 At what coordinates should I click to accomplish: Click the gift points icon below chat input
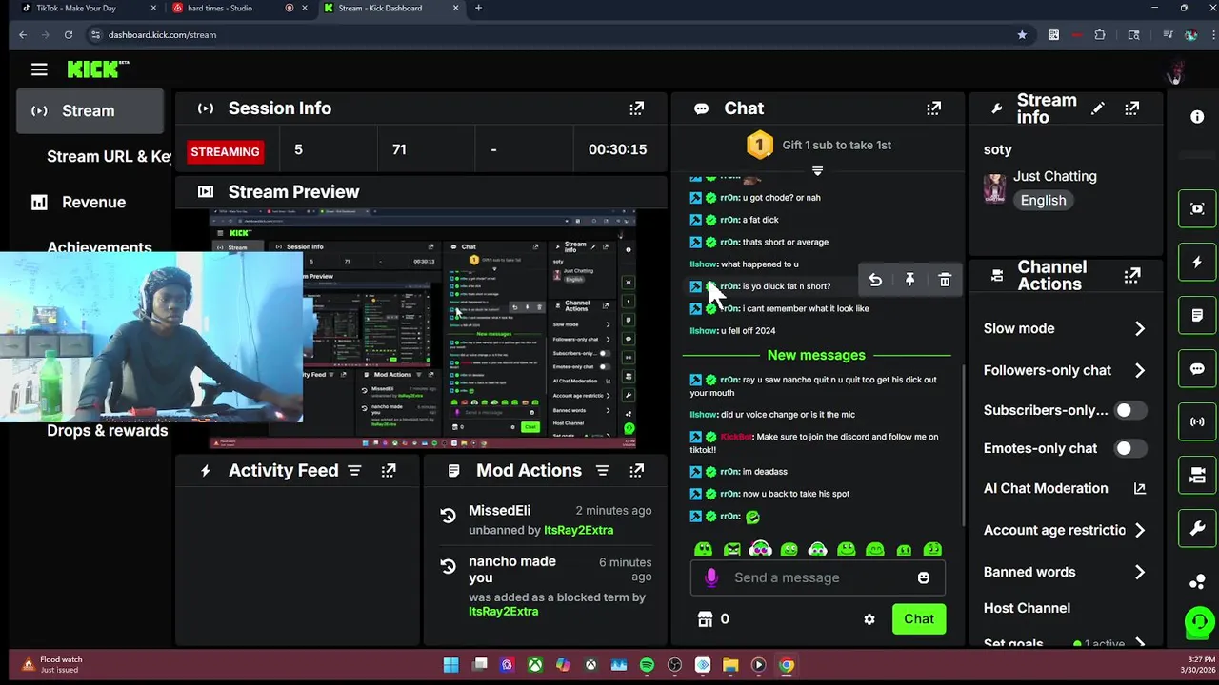tap(706, 619)
